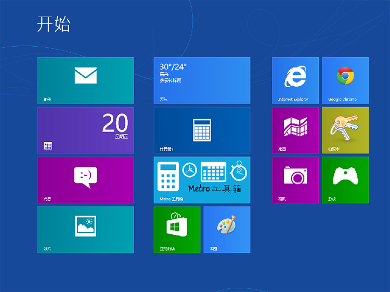Image resolution: width=390 pixels, height=292 pixels.
Task: Launch the Internet Explorer tile
Action: (x=295, y=80)
